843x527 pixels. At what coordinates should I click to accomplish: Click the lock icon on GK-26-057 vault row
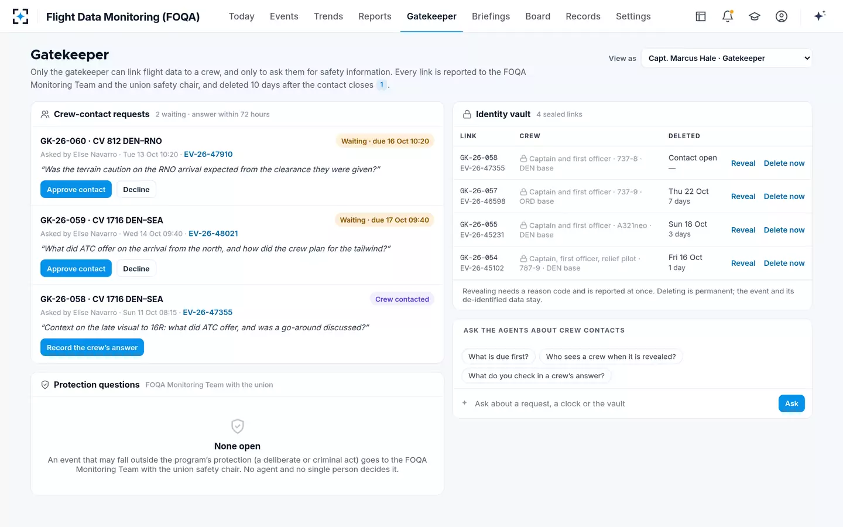click(523, 192)
